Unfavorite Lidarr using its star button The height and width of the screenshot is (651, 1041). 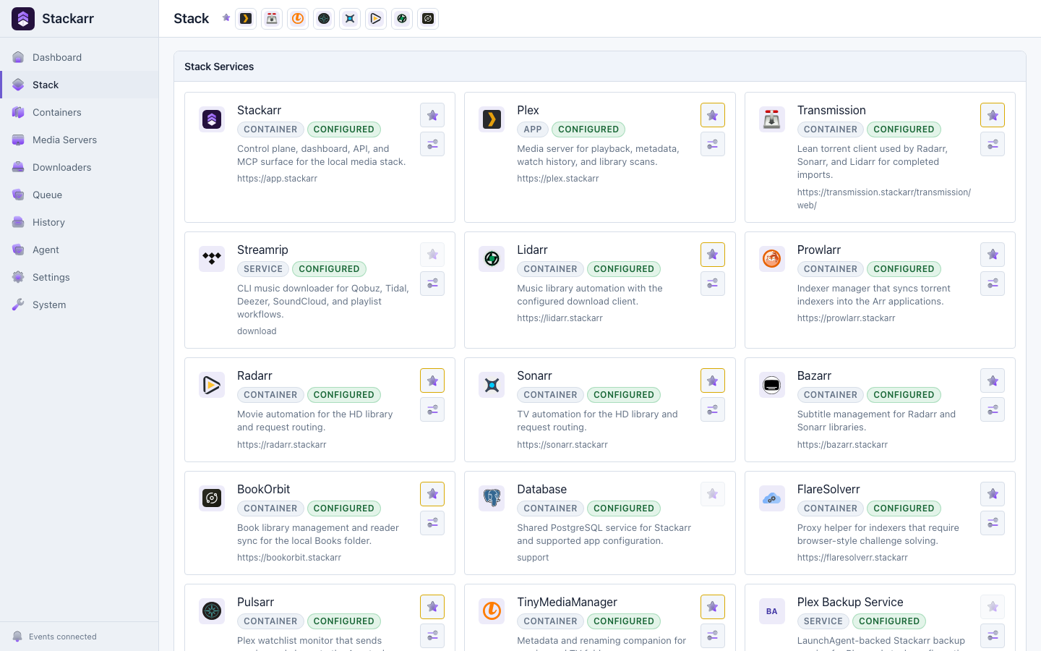coord(713,255)
